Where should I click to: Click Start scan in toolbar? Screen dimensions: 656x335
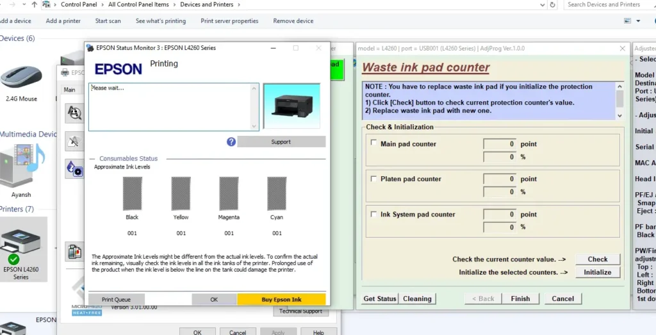click(x=108, y=21)
